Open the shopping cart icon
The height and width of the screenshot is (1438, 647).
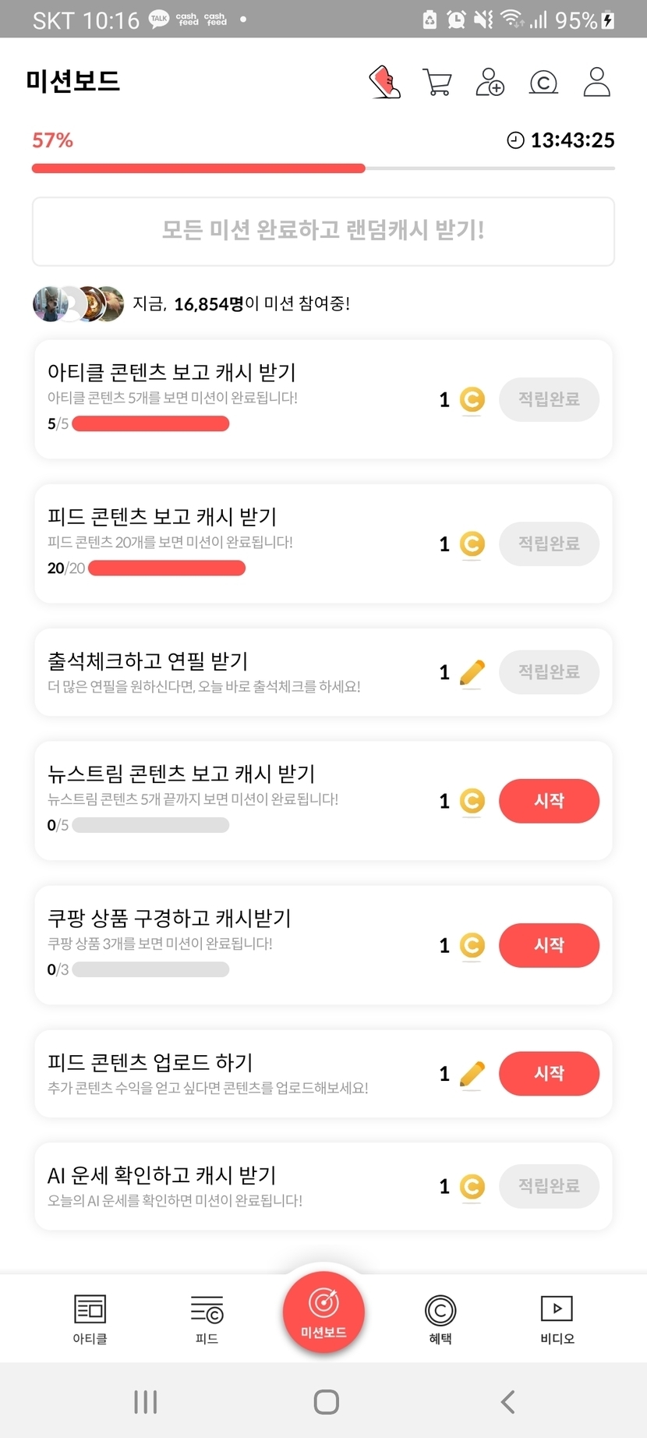(x=437, y=82)
